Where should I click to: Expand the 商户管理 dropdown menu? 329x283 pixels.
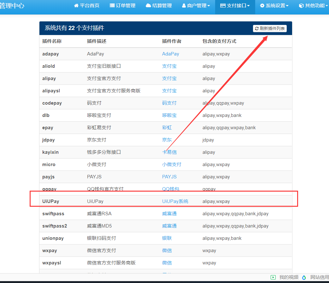(x=196, y=6)
